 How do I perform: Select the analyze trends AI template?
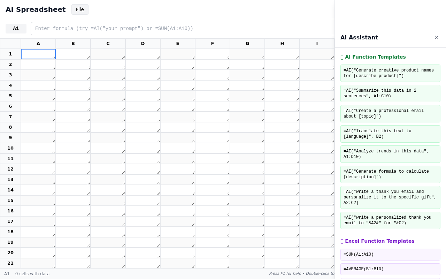tap(390, 154)
